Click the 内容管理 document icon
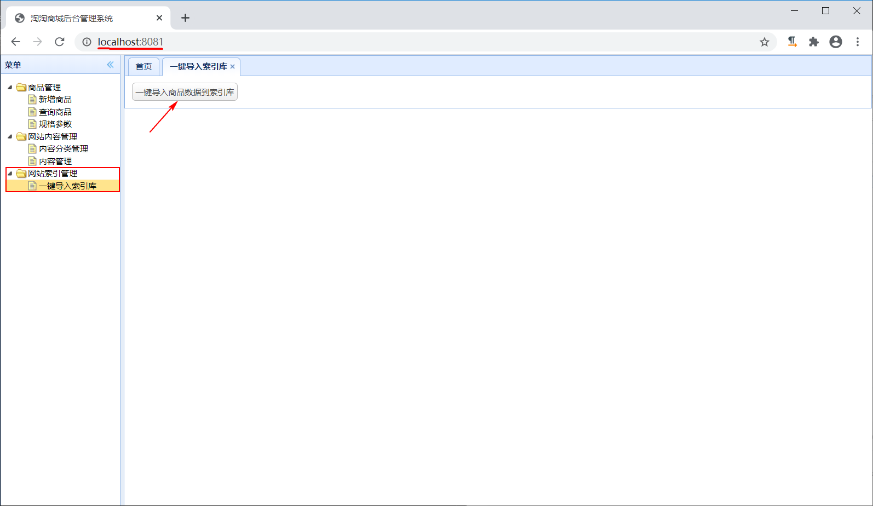 32,161
